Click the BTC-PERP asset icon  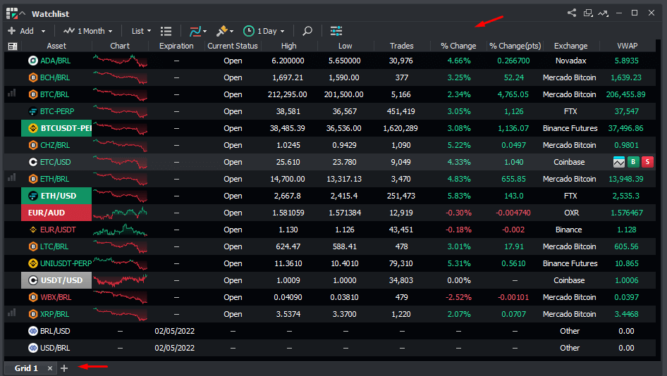[32, 111]
